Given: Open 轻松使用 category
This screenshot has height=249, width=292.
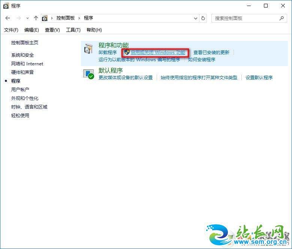Looking at the screenshot, I should pyautogui.click(x=20, y=115).
